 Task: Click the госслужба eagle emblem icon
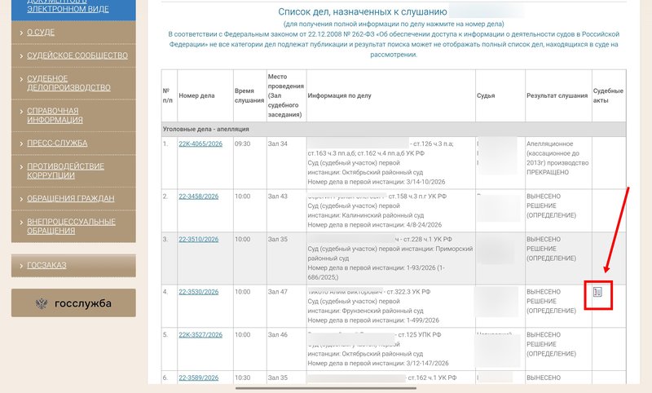tap(42, 303)
